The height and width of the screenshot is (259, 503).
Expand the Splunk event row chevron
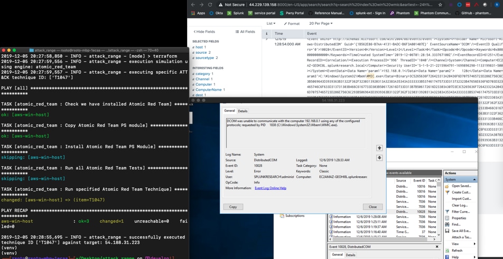point(266,39)
